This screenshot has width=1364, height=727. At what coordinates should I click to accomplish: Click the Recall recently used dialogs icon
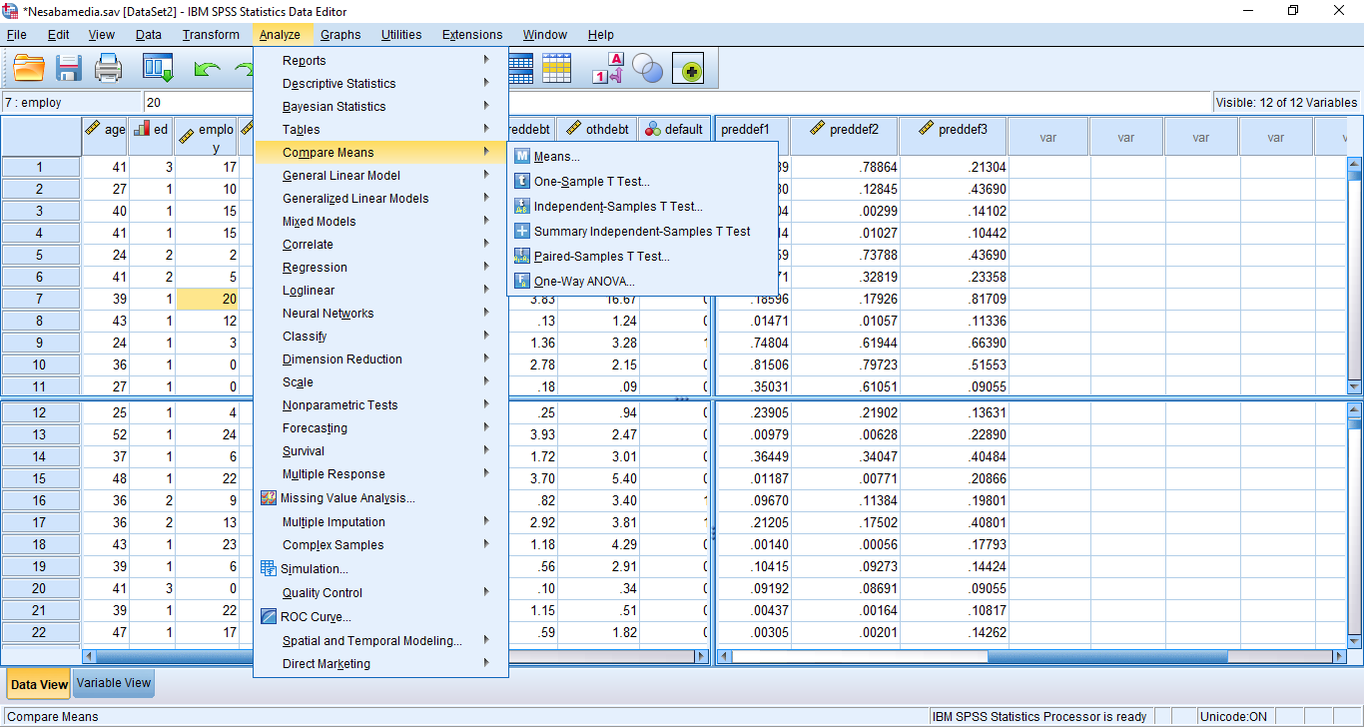158,69
